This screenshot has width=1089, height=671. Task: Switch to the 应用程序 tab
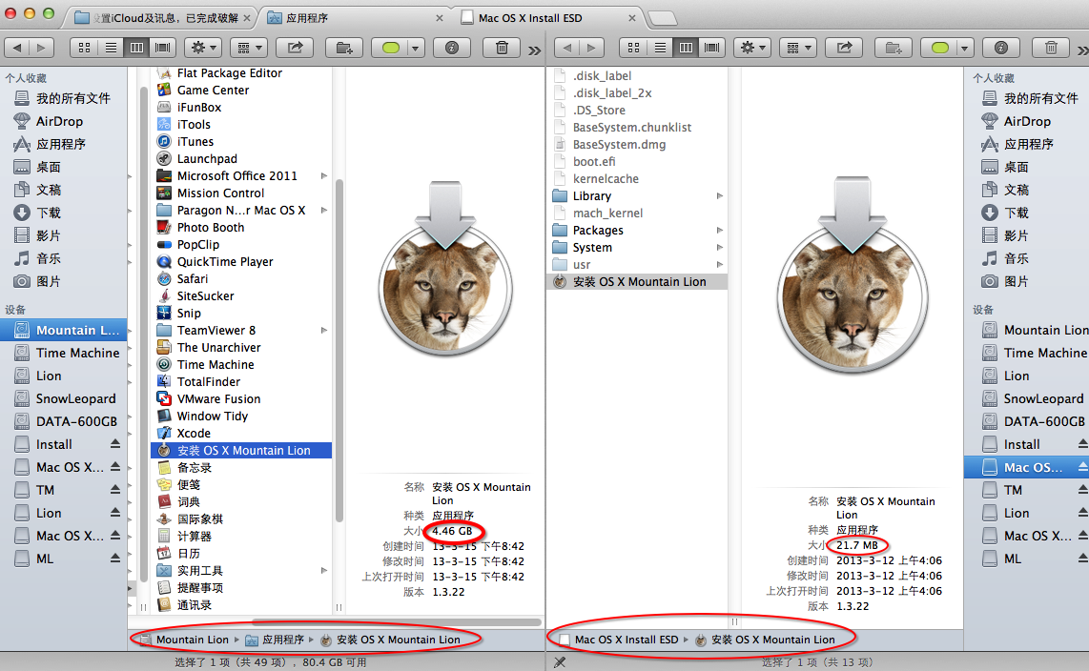click(354, 18)
